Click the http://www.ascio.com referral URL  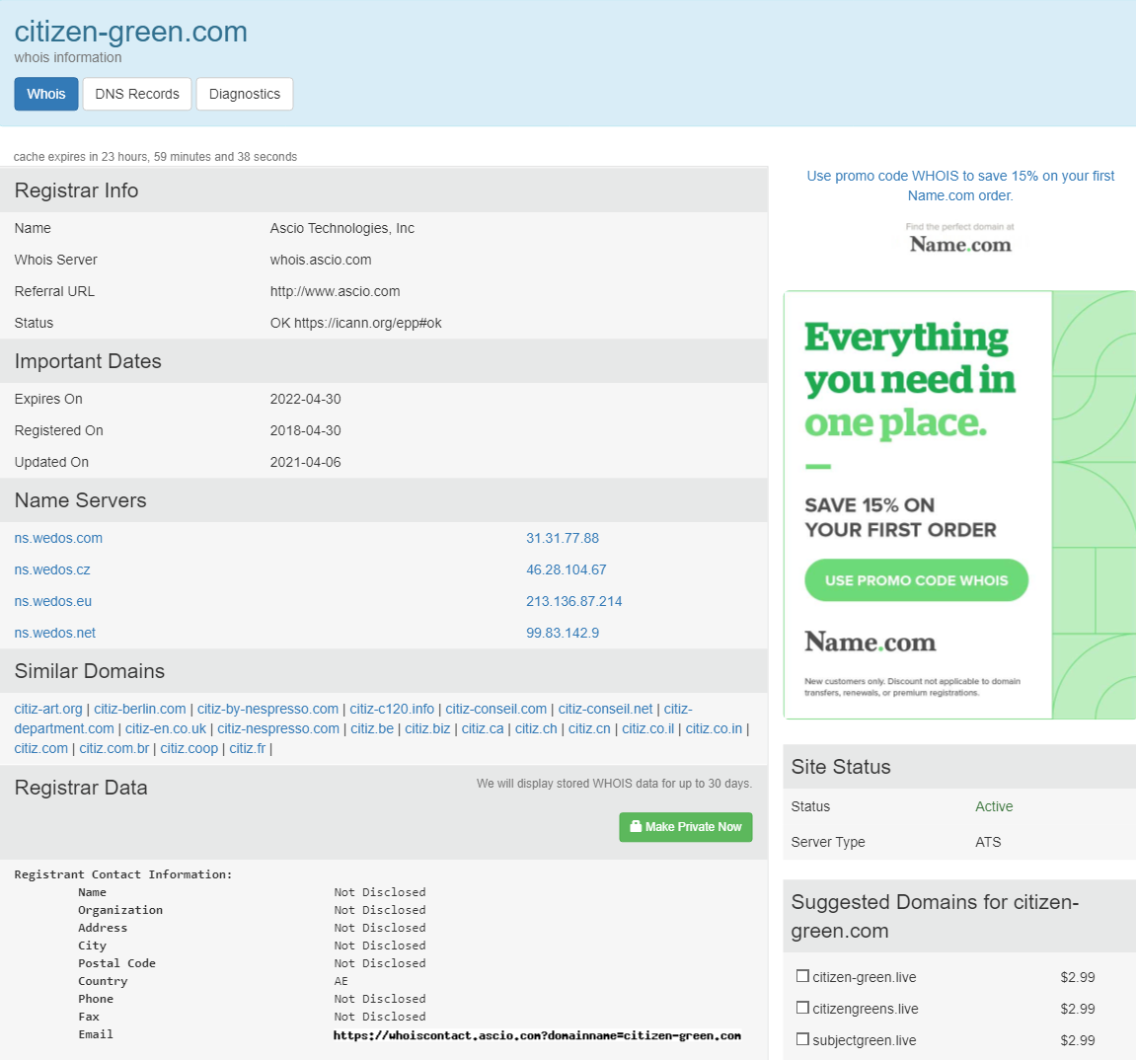click(x=335, y=291)
